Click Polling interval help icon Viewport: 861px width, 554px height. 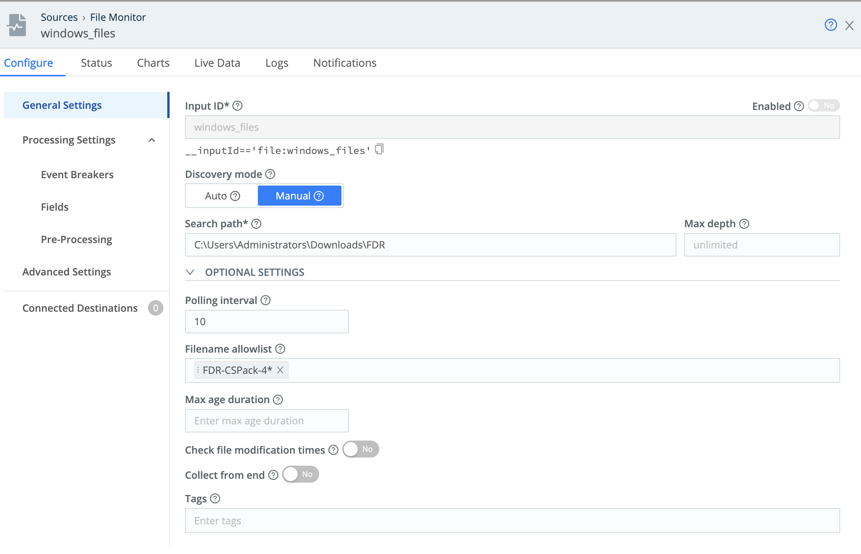(266, 301)
